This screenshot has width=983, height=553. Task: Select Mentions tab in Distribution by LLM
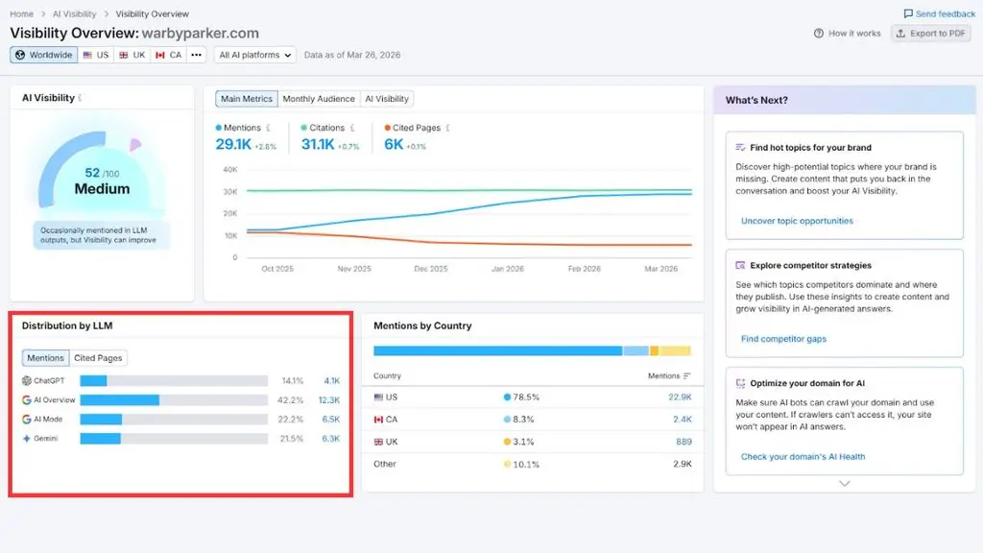coord(46,358)
